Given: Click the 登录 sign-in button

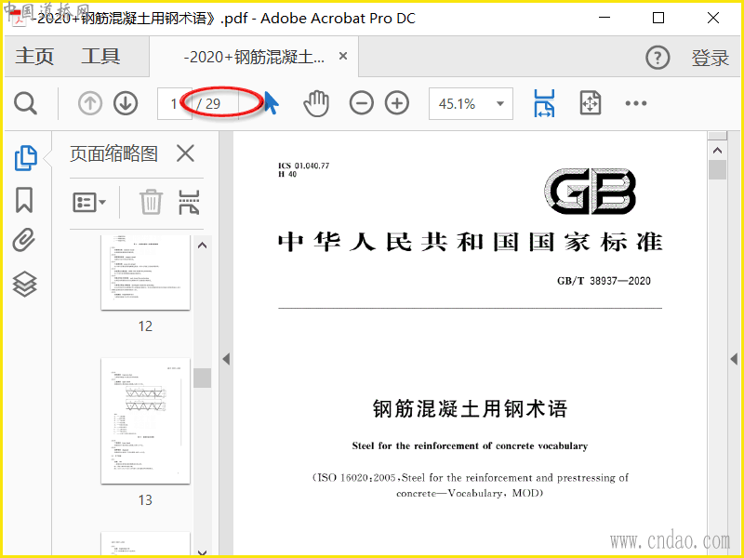Looking at the screenshot, I should pos(711,58).
